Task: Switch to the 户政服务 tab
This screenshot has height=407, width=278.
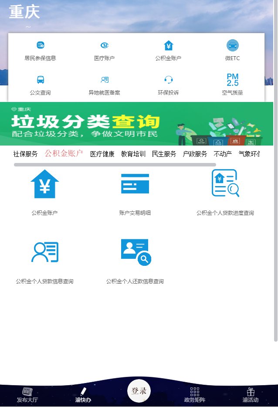Action: tap(195, 154)
